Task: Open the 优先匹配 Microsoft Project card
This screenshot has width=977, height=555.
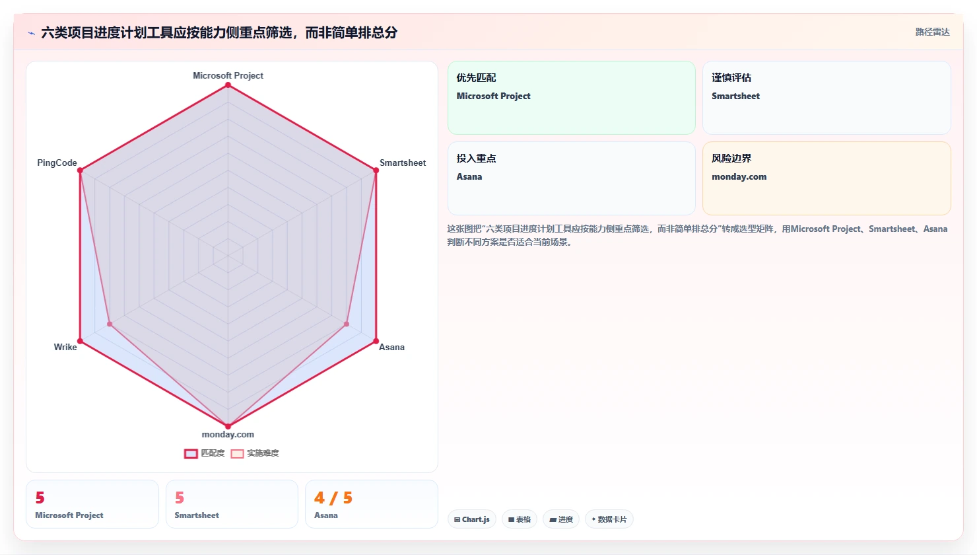Action: [572, 98]
